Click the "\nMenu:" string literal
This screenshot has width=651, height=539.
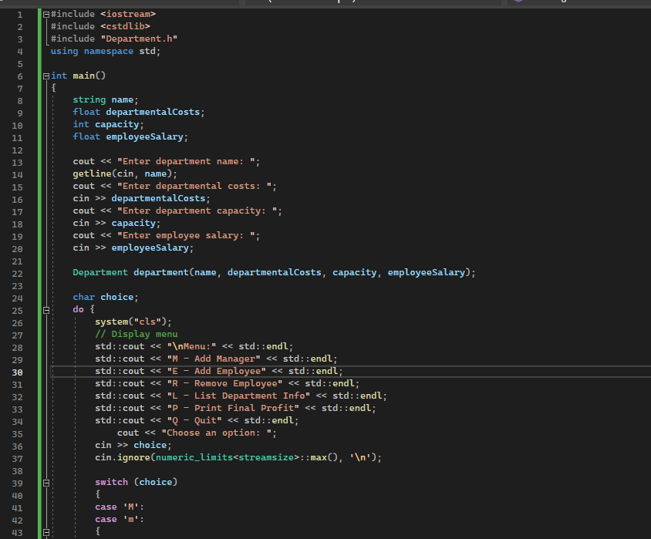point(191,346)
